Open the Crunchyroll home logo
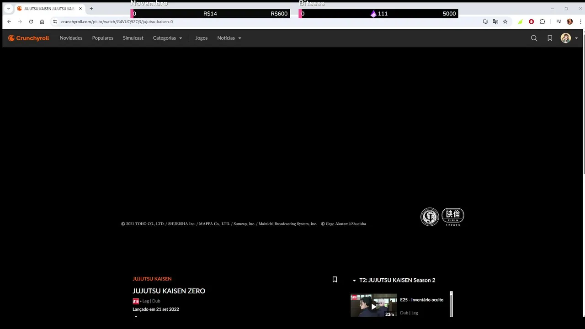The width and height of the screenshot is (585, 329). coord(28,38)
